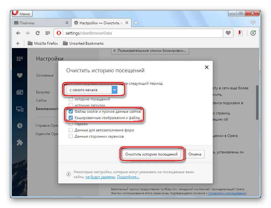Add bookmark with the bookmarks bar plus
This screenshot has width=271, height=208.
[18, 43]
